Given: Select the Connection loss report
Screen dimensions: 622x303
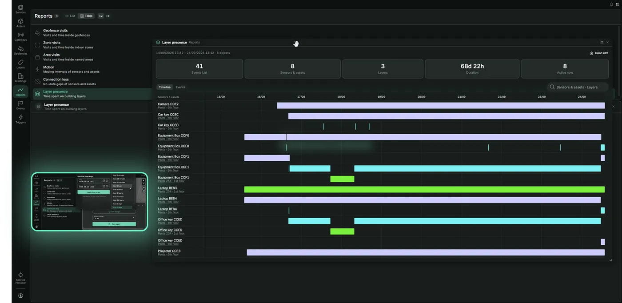Looking at the screenshot, I should [x=92, y=81].
